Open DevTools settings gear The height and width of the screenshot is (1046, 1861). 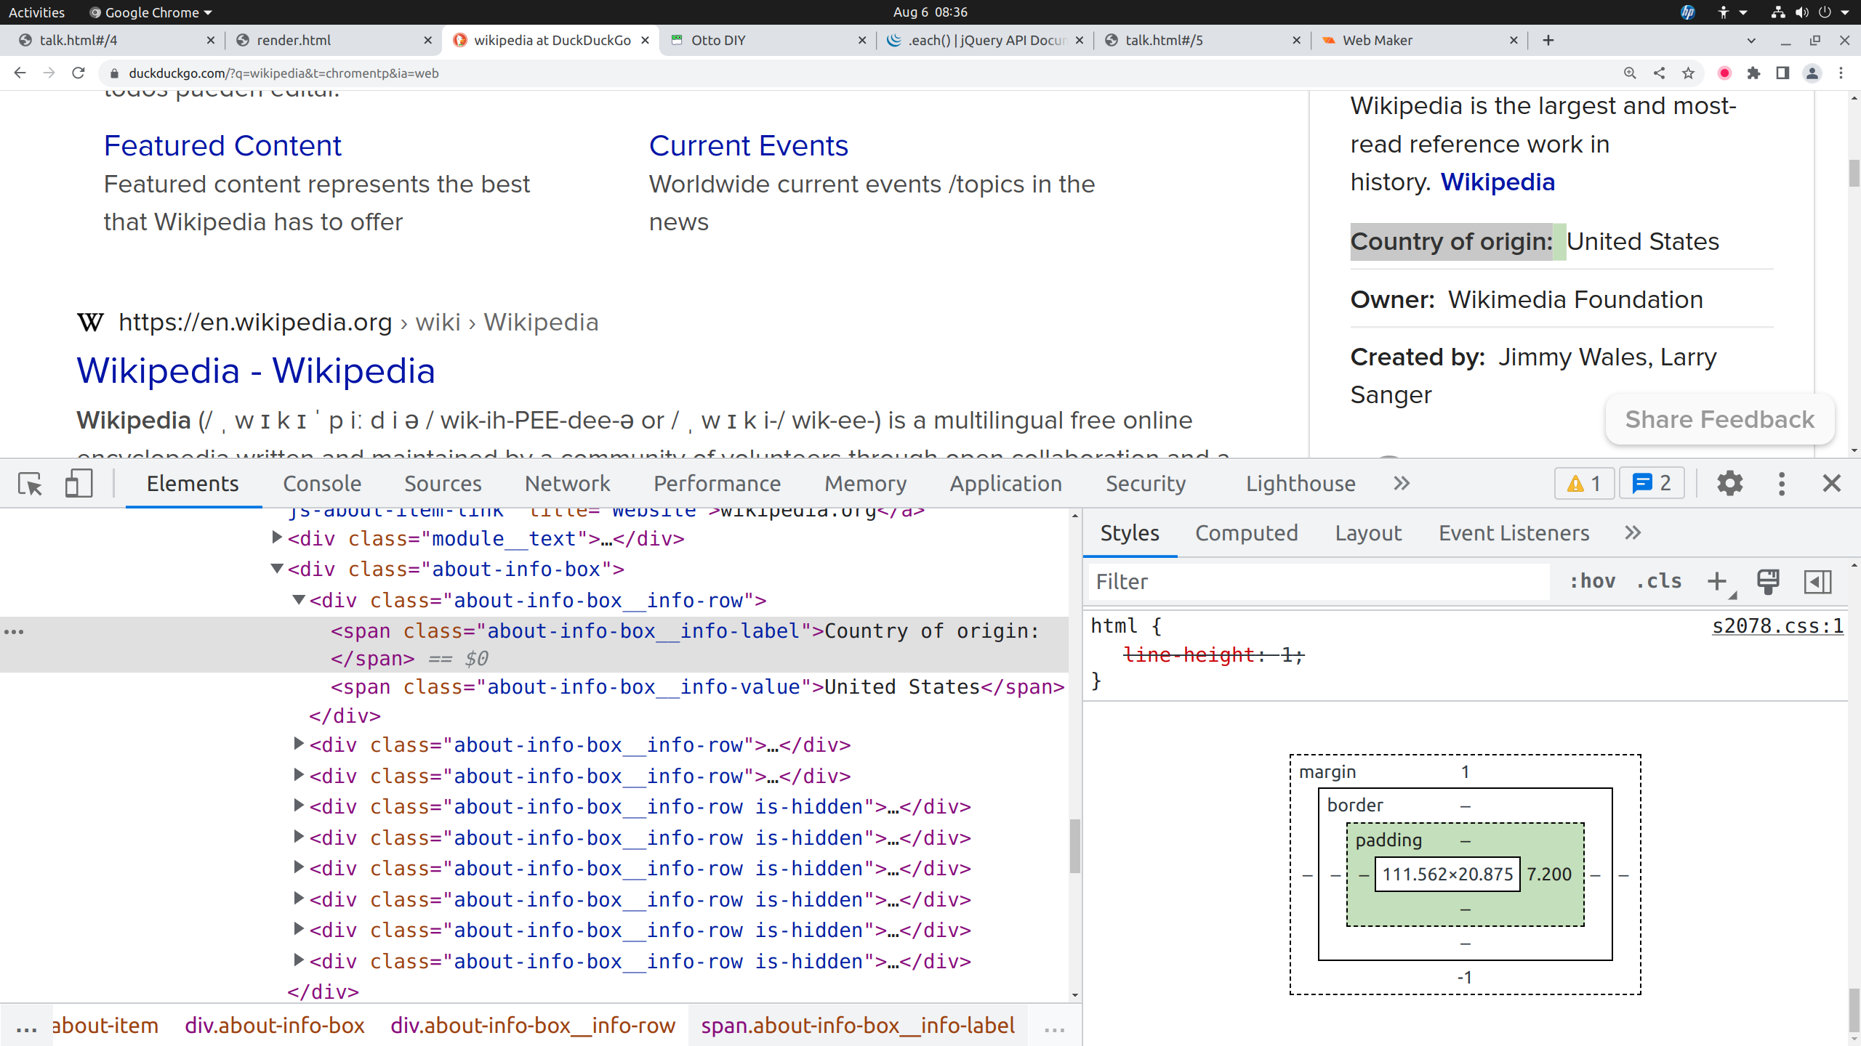(x=1729, y=484)
